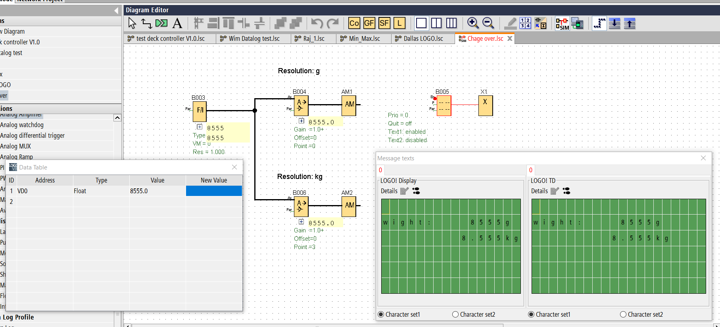Viewport: 720px width, 327px height.
Task: Select Character set1 under LOGO! TD
Action: click(x=531, y=314)
